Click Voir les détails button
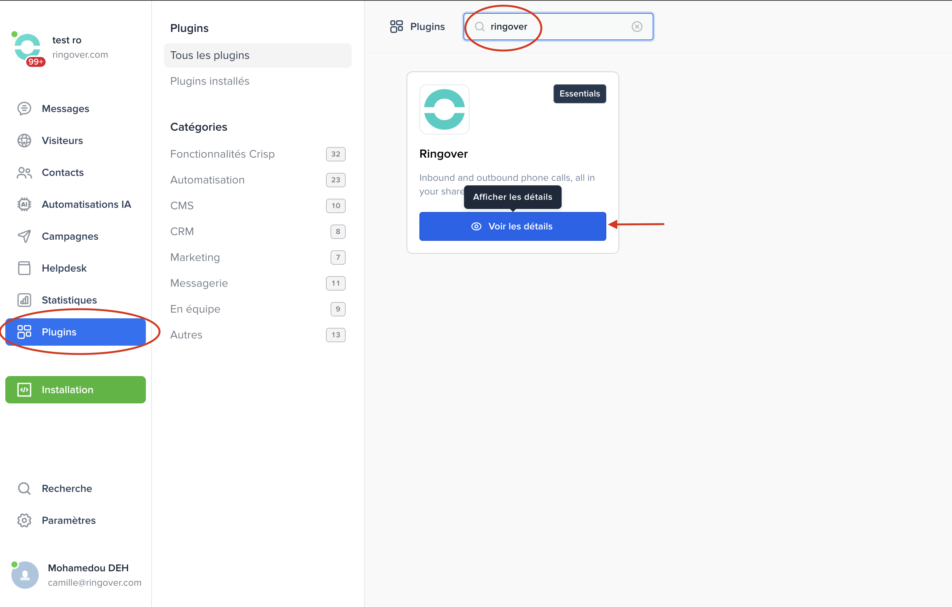 (x=512, y=226)
